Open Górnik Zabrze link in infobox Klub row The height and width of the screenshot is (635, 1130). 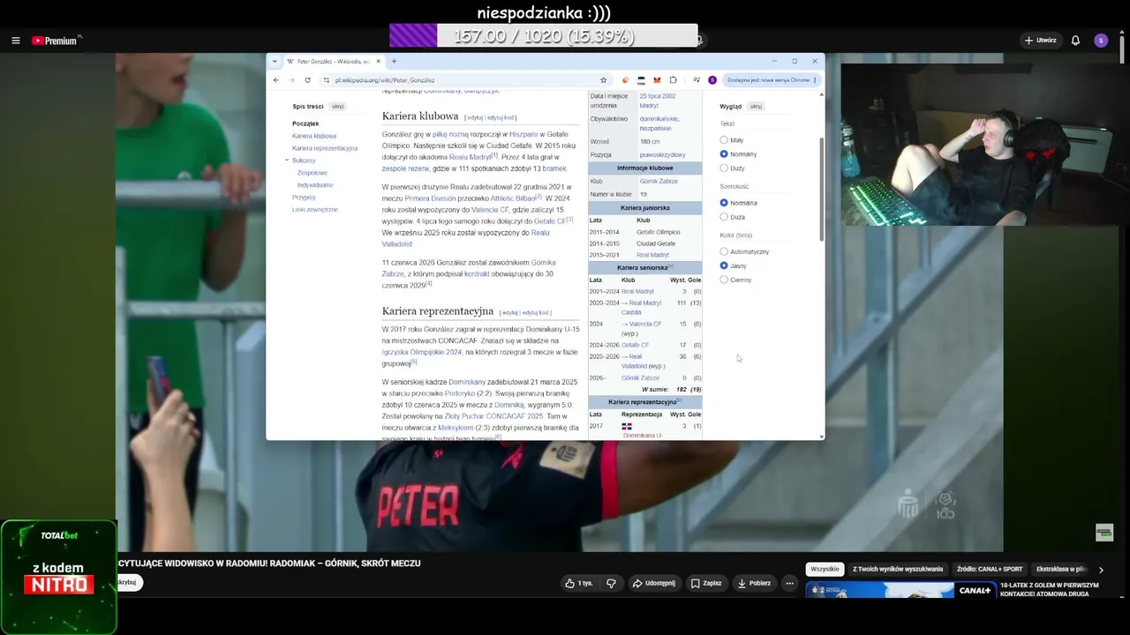click(659, 182)
